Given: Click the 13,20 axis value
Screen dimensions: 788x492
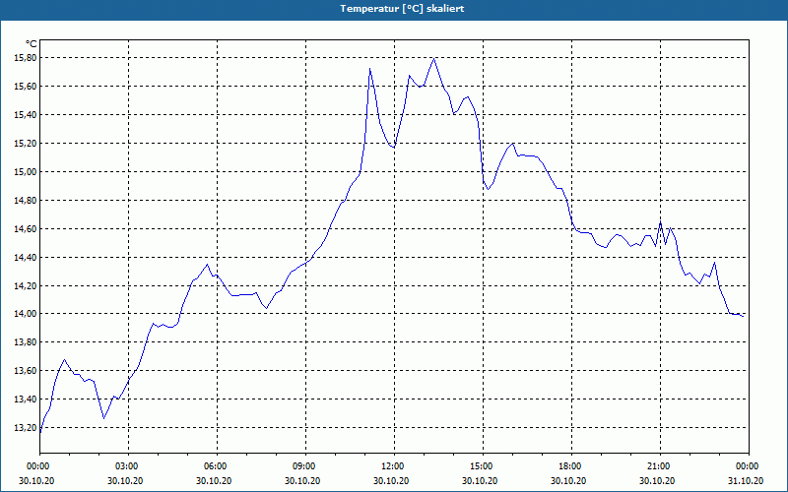Looking at the screenshot, I should 27,428.
